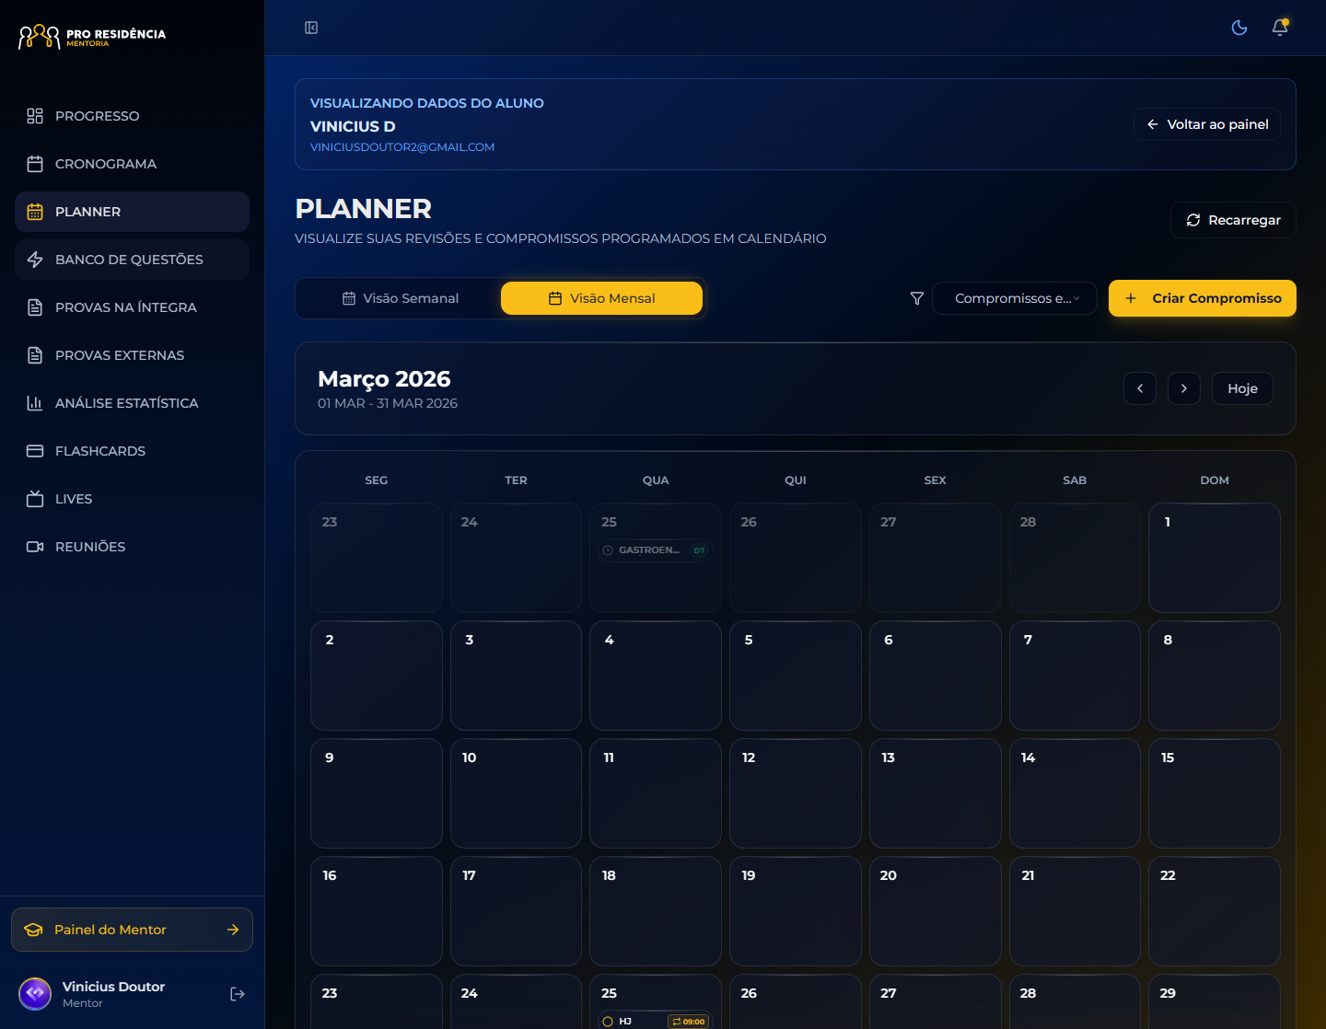
Task: Click the student email viniciusdoutor2@gmail.com
Action: click(x=402, y=147)
